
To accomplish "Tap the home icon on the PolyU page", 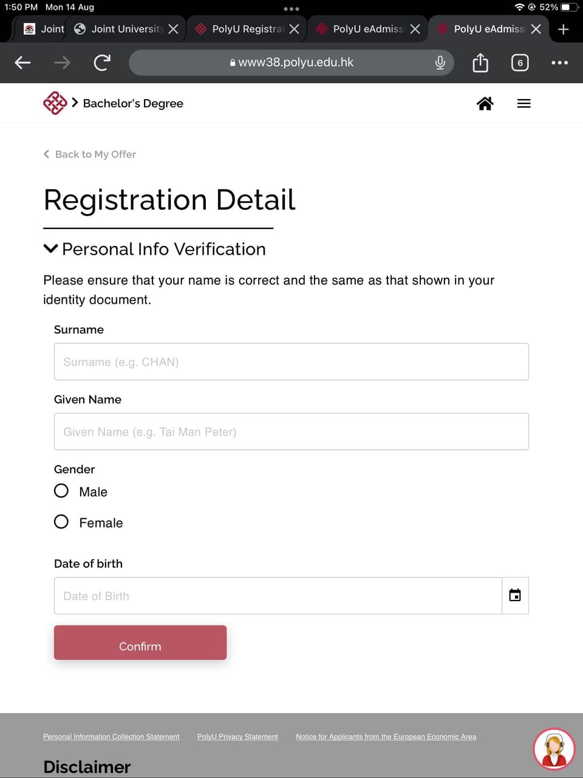I will coord(485,103).
